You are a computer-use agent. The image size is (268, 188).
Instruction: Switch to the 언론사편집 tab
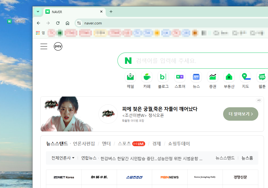[x=84, y=144]
